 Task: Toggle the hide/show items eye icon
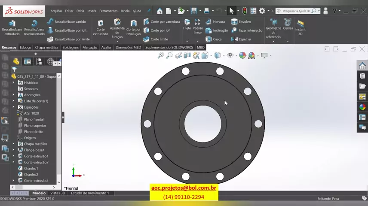pyautogui.click(x=230, y=55)
